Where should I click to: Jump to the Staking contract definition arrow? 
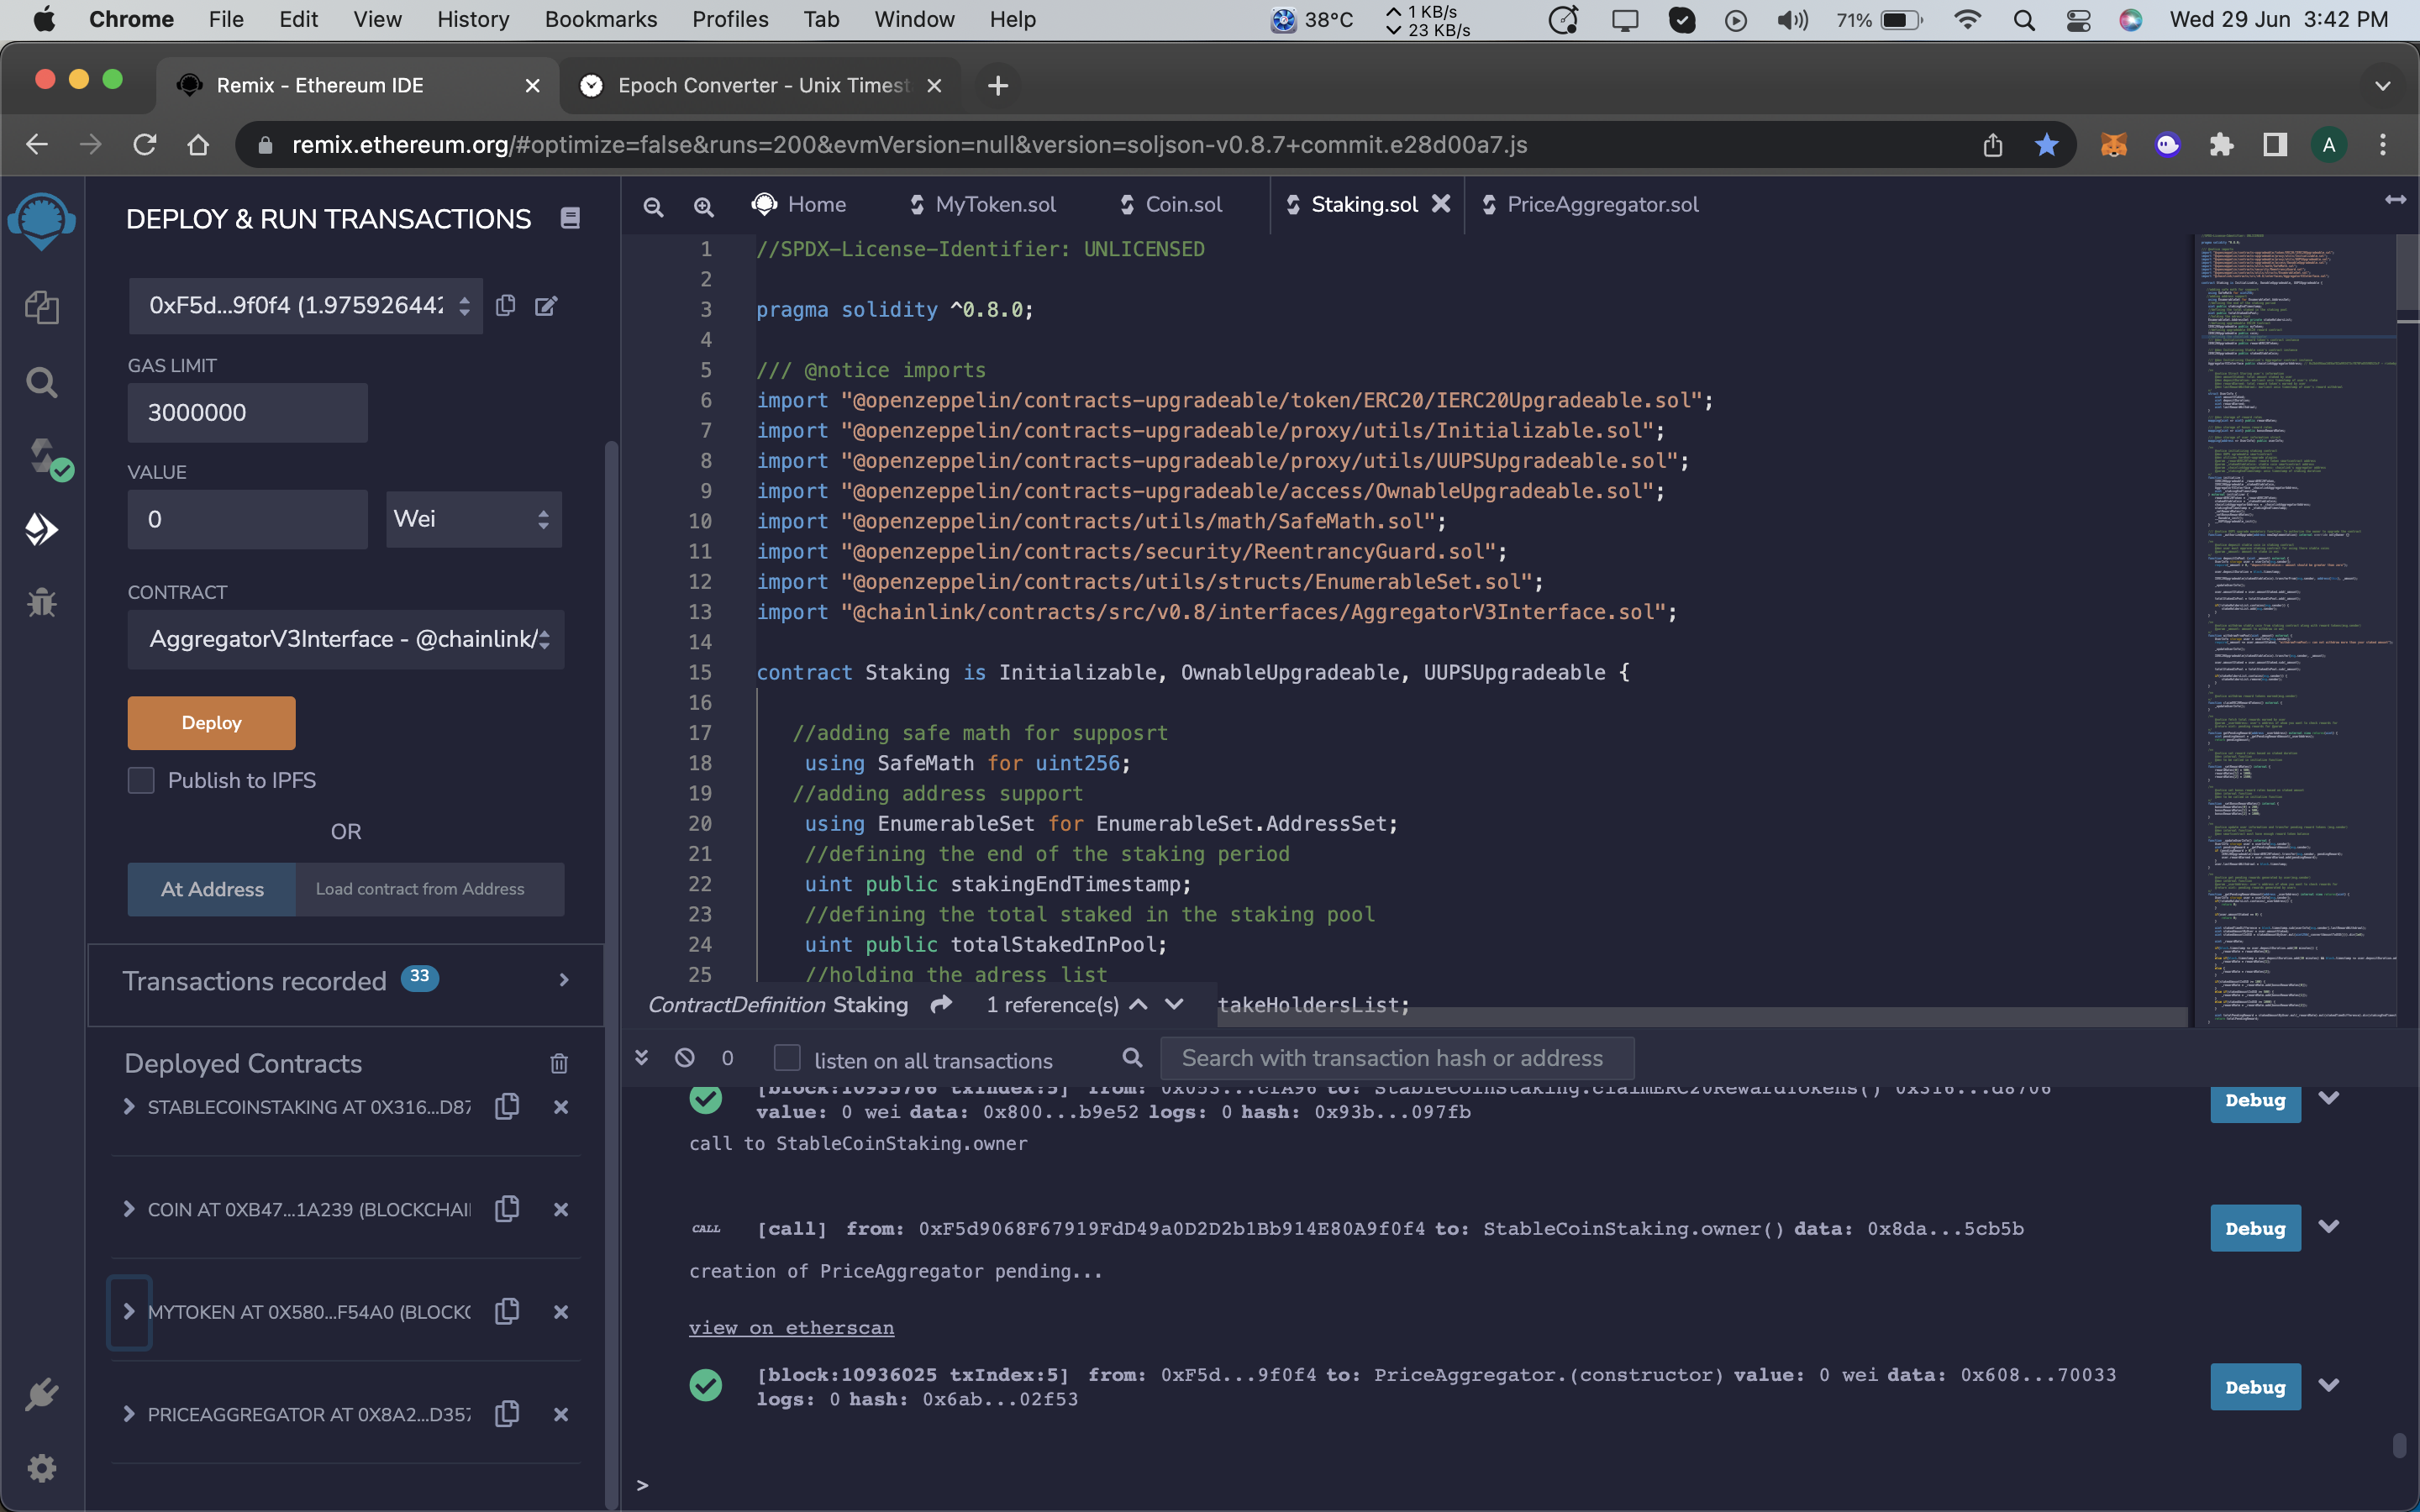pos(941,1004)
